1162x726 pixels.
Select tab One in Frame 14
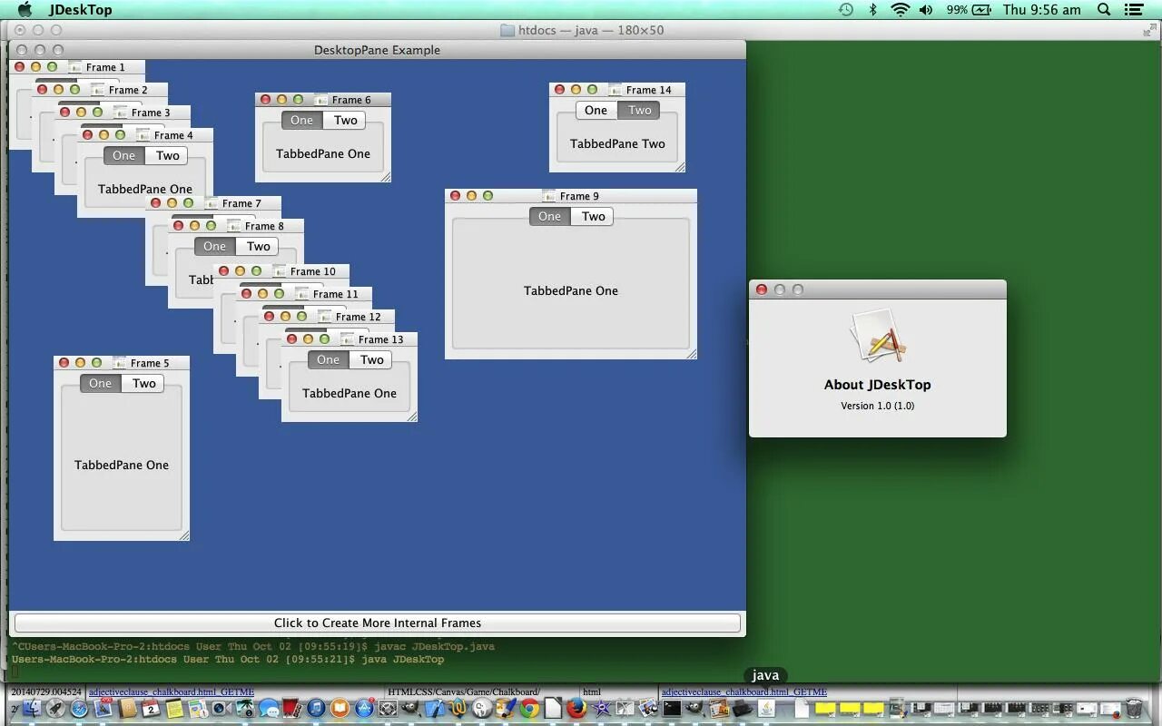(x=596, y=110)
